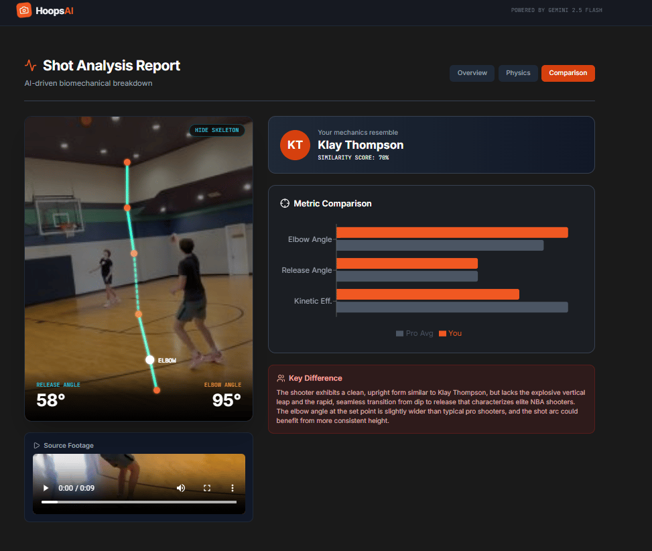Click the pulse icon beside Shot Analysis Report
The height and width of the screenshot is (551, 652).
[x=30, y=65]
